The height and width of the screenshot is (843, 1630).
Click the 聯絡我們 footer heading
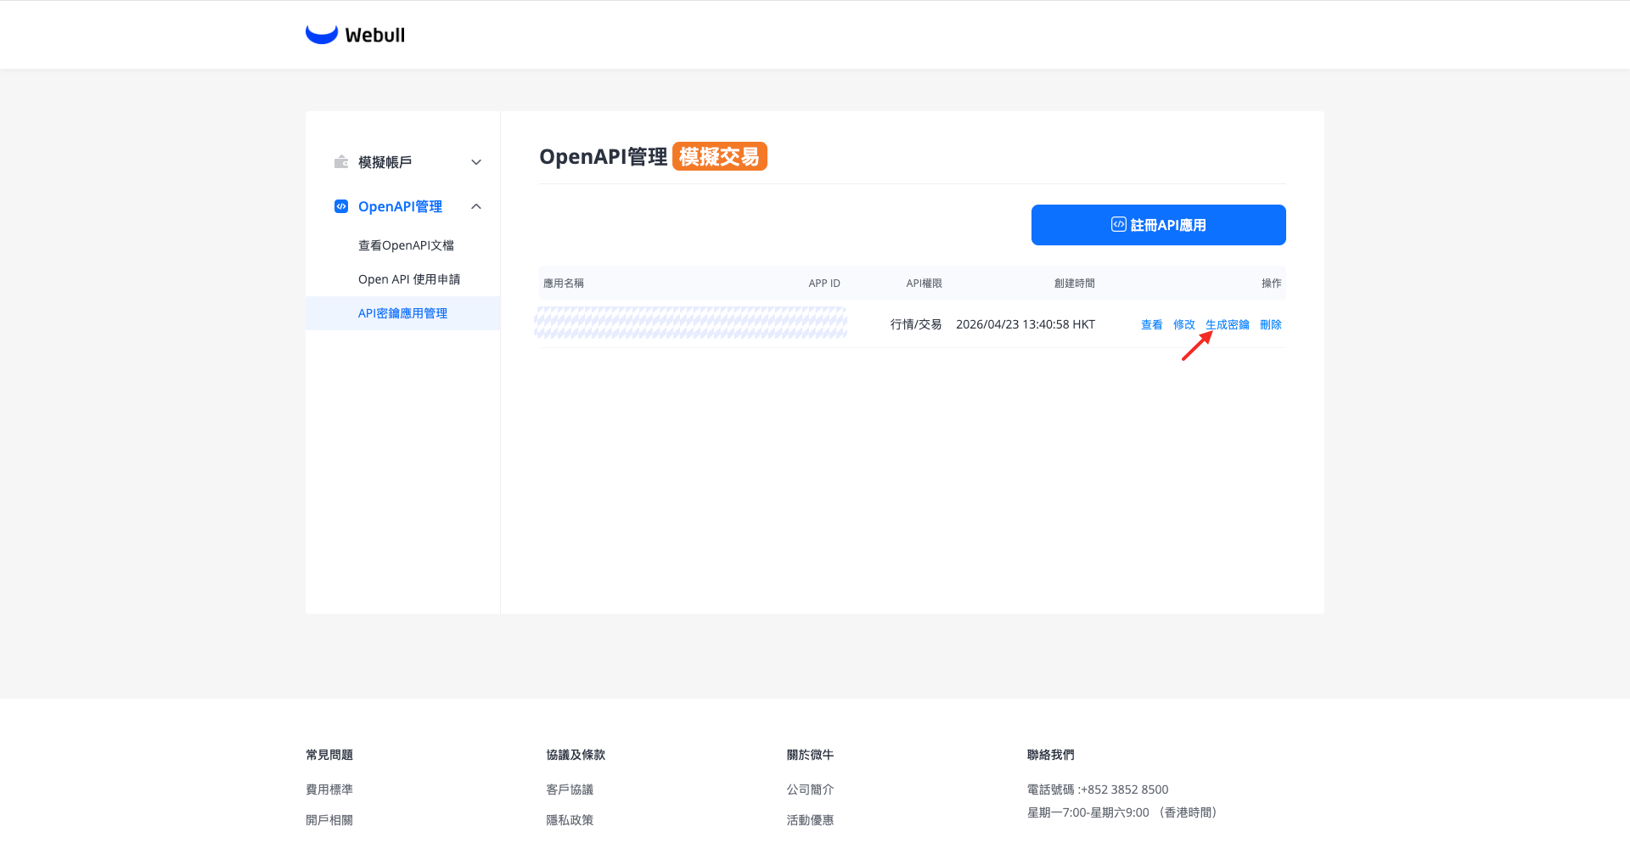1051,755
